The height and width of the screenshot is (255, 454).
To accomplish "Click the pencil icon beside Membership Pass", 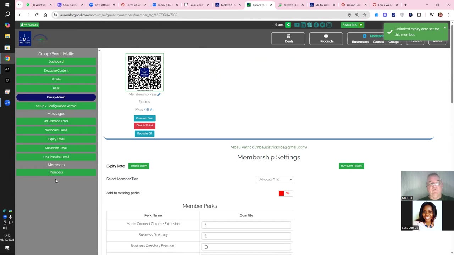I will (159, 94).
